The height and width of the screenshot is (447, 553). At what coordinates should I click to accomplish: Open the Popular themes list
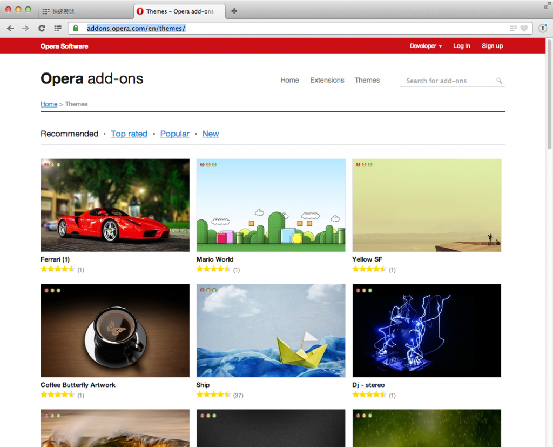pyautogui.click(x=174, y=134)
